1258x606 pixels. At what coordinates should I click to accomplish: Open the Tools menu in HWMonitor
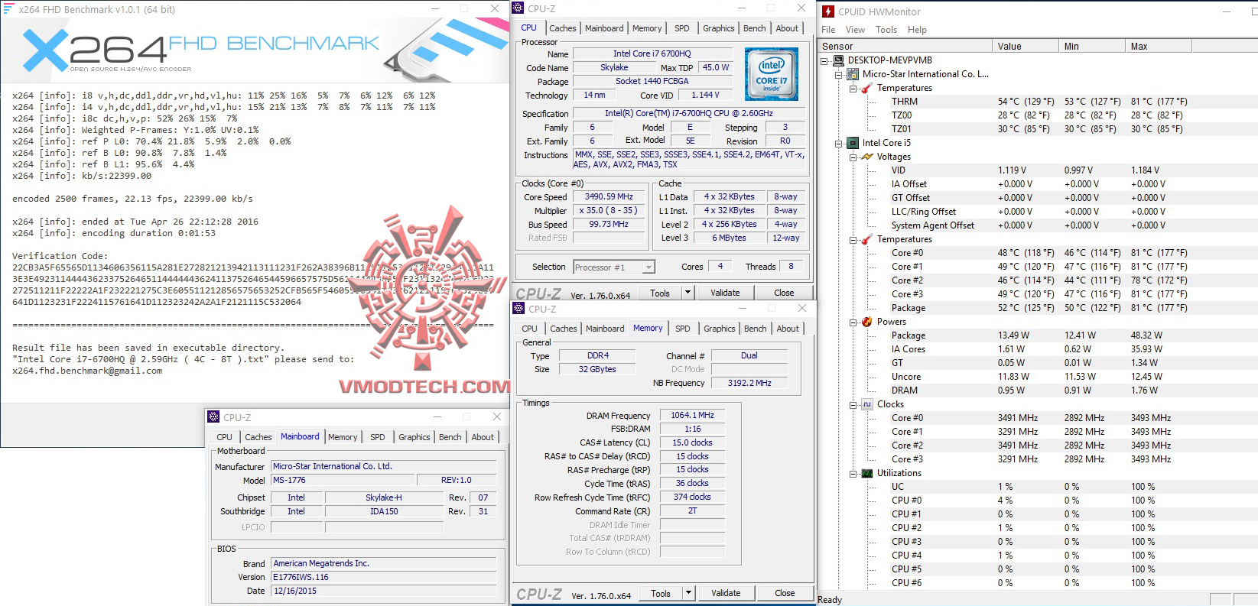point(886,30)
